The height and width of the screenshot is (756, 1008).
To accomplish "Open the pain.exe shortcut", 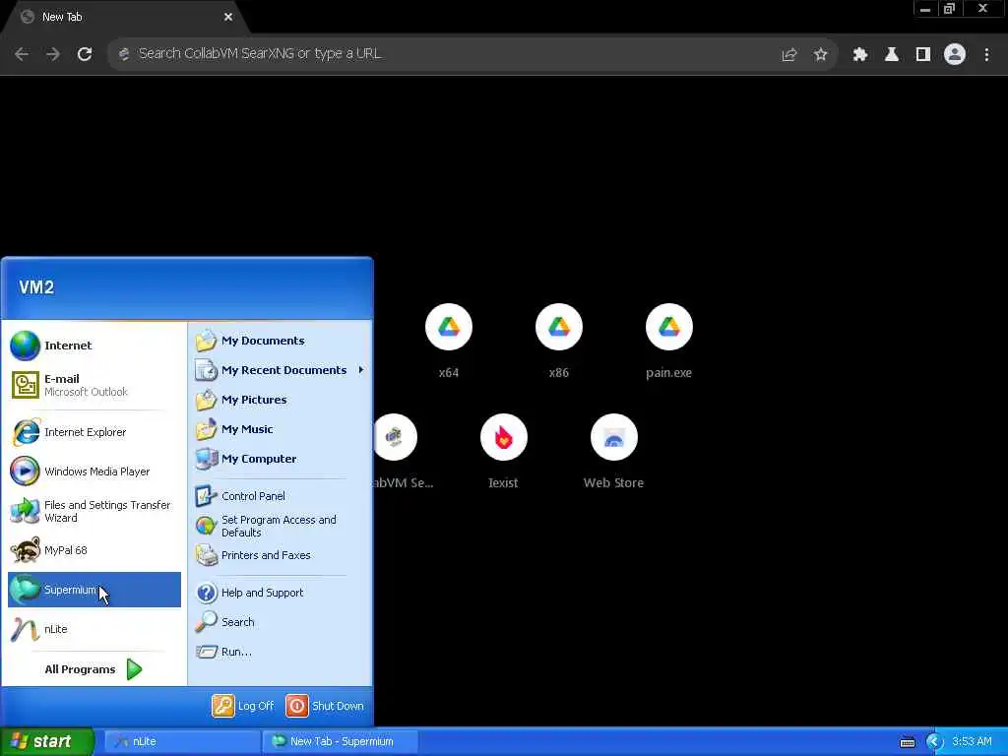I will pyautogui.click(x=668, y=327).
